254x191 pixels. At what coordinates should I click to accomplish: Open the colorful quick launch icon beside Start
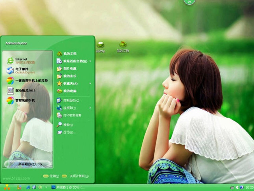[x=19, y=187]
